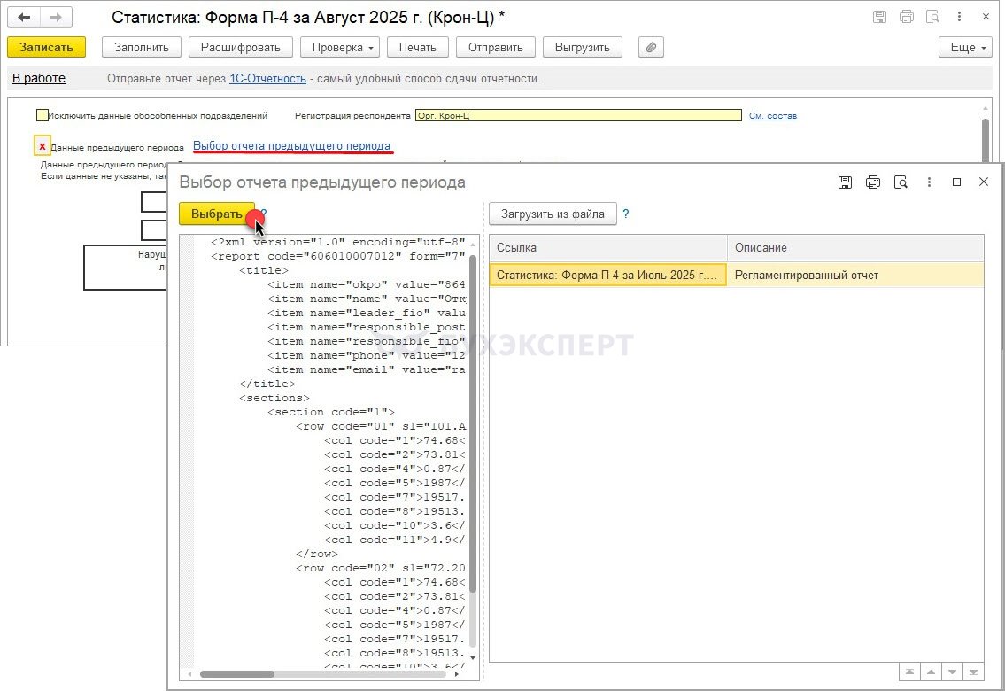
Task: Click help question mark beside Загрузить из файла
Action: [626, 214]
